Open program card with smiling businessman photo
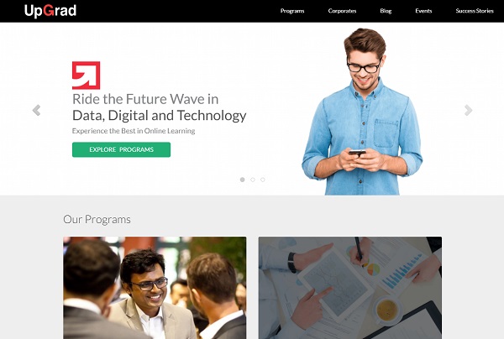Screen dimensions: 504x339 tap(155, 288)
